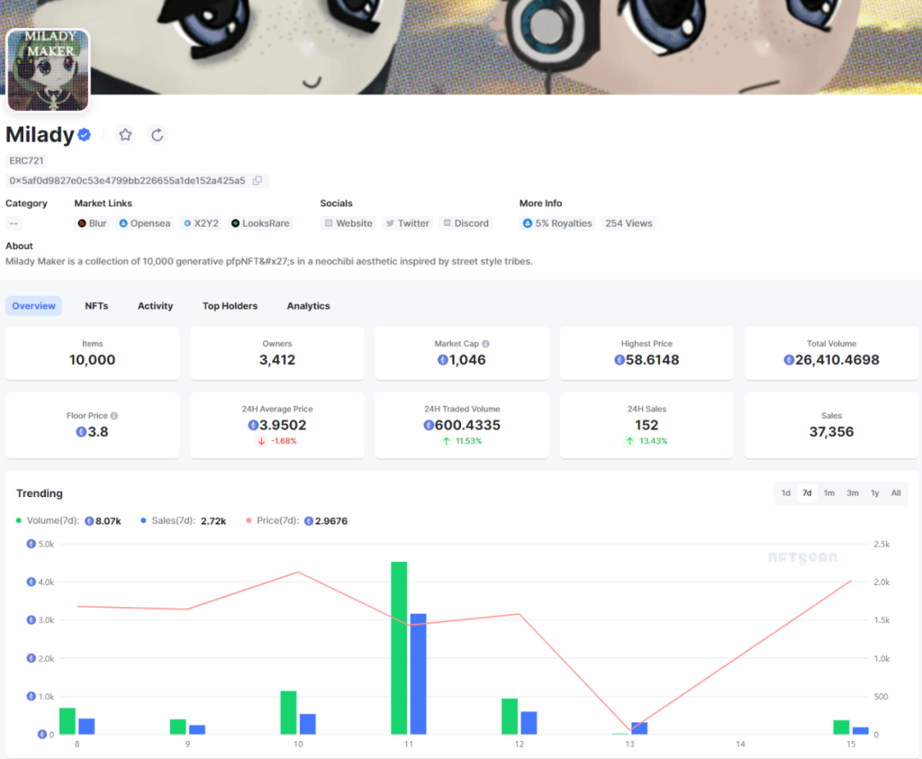
Task: Select the Overview tab
Action: click(33, 306)
